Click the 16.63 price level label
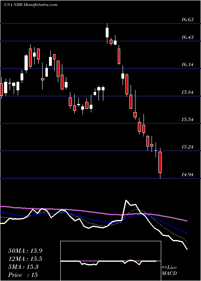This screenshot has height=281, width=201. (x=187, y=20)
